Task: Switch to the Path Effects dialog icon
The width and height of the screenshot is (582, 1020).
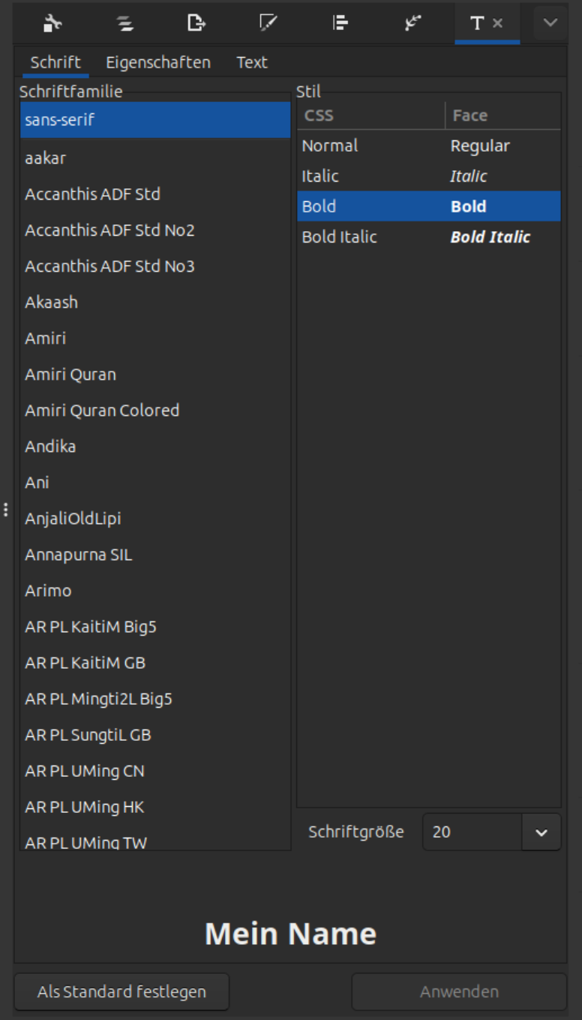Action: (412, 23)
